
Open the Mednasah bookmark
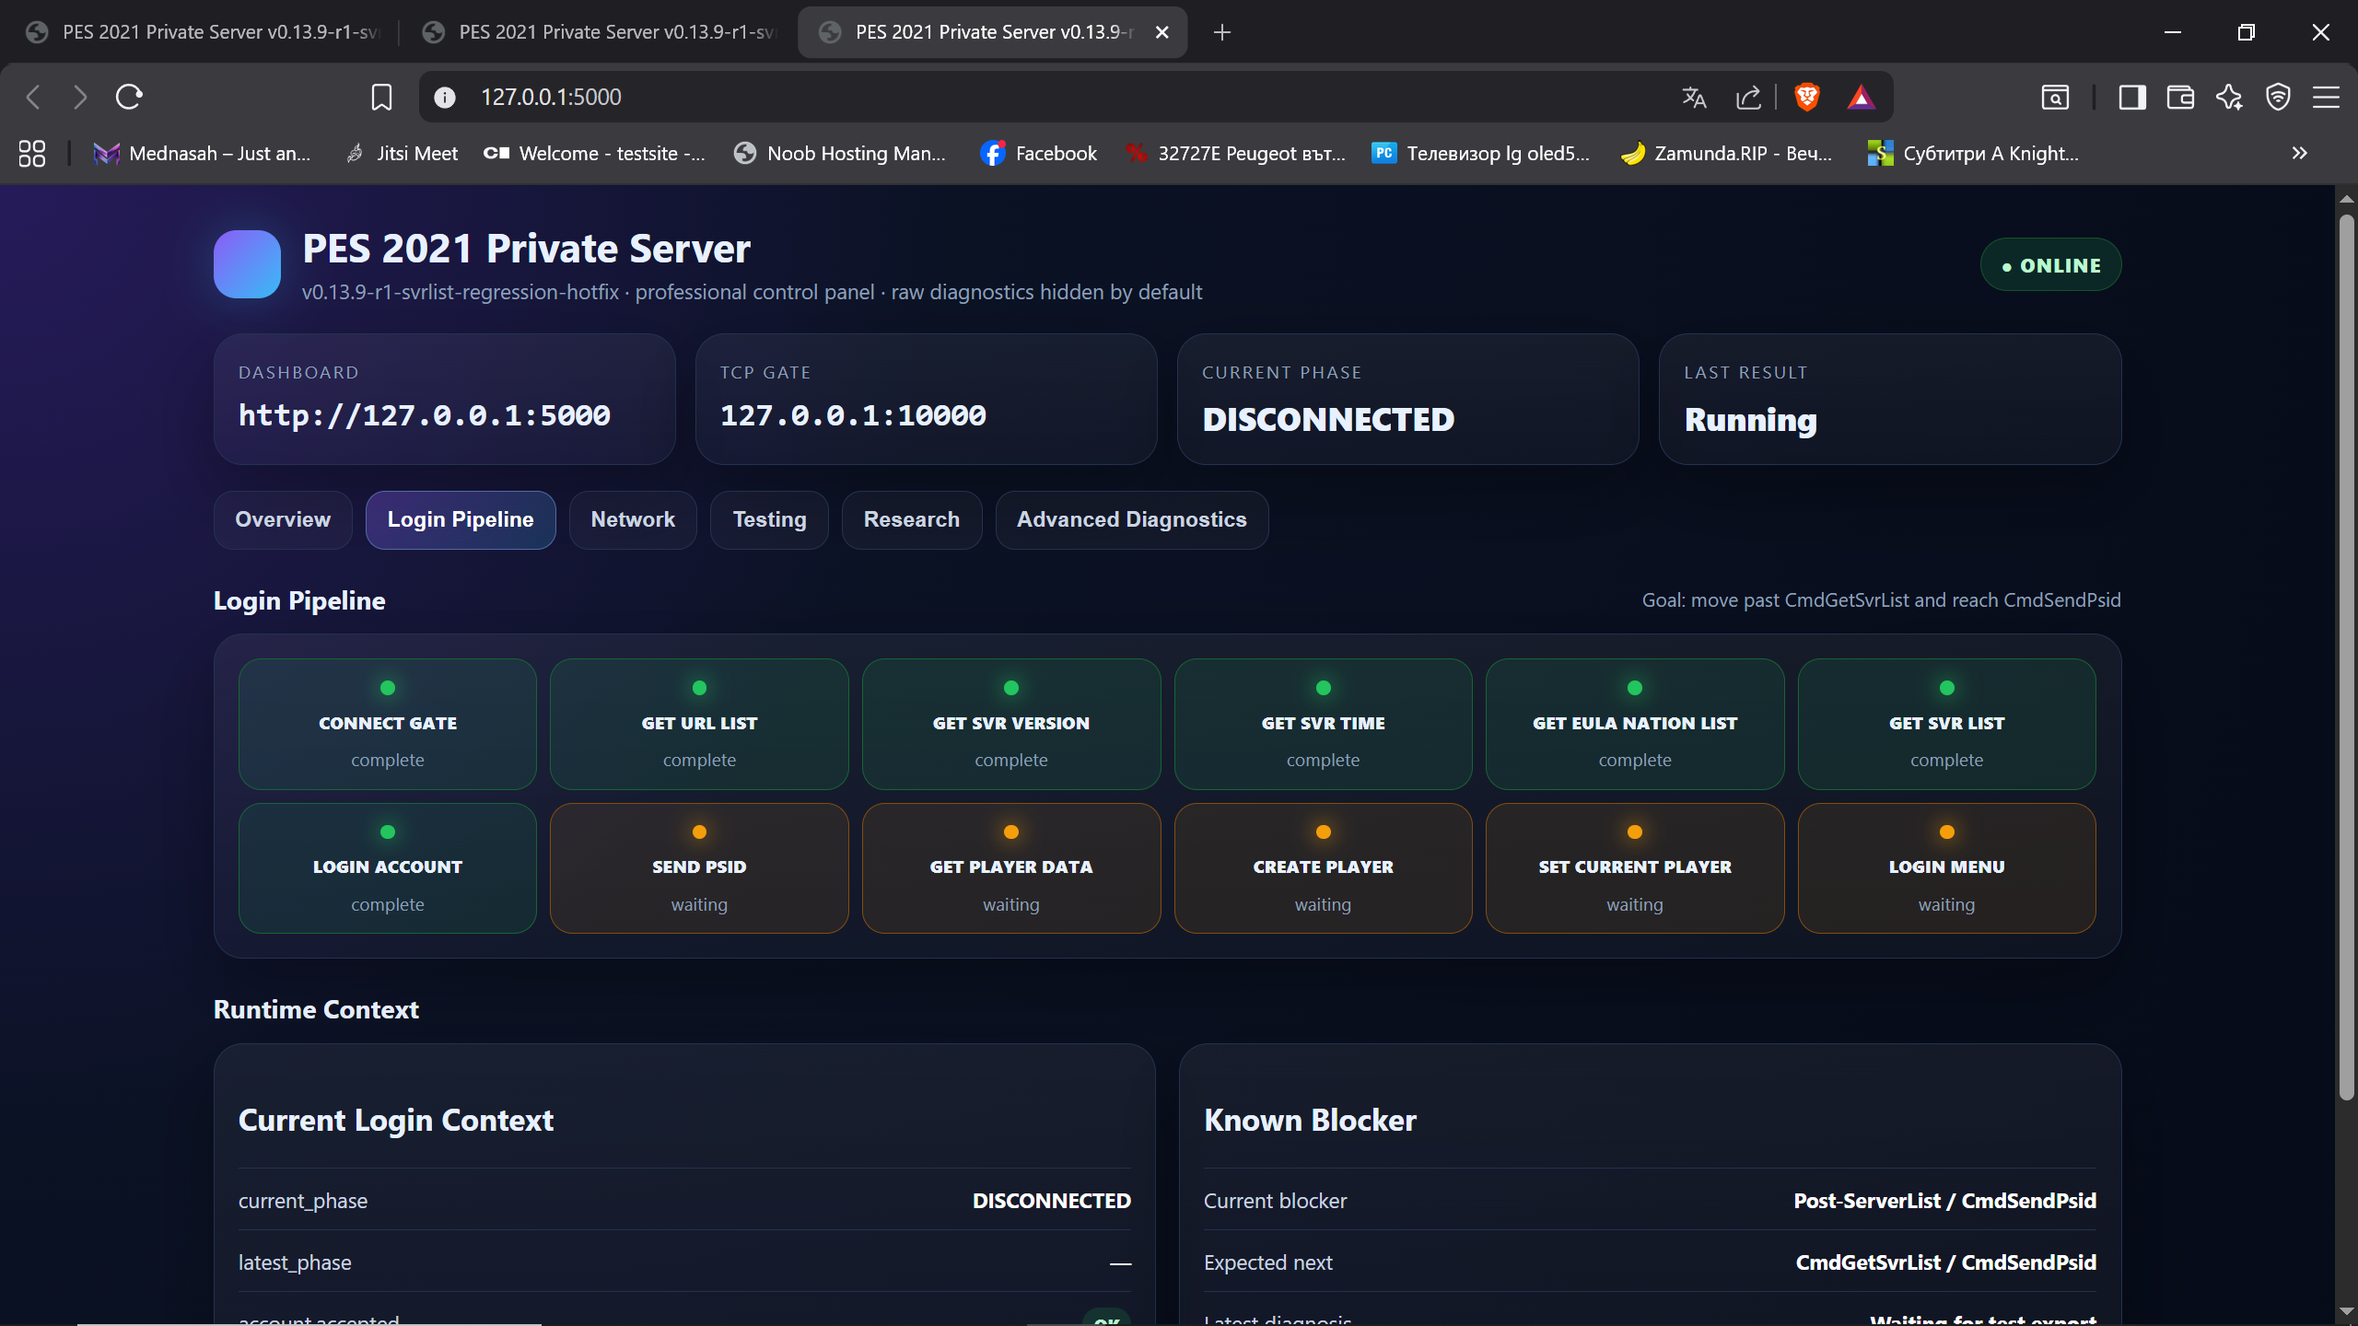point(202,153)
